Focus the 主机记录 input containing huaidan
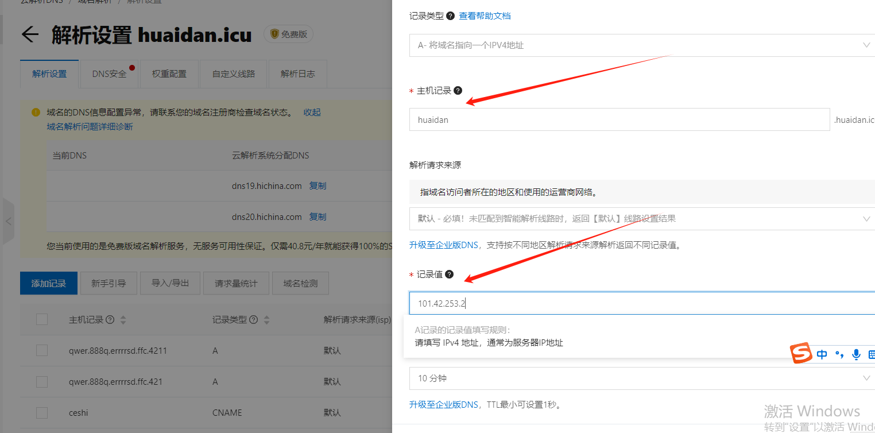 620,119
